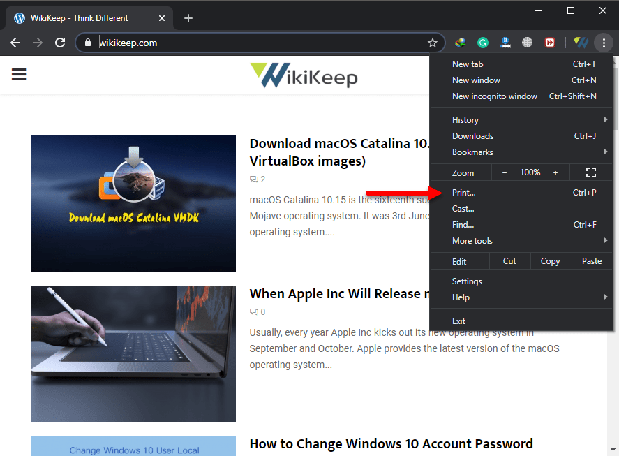This screenshot has height=456, width=619.
Task: Choose Exit to quit Chrome
Action: tap(521, 321)
